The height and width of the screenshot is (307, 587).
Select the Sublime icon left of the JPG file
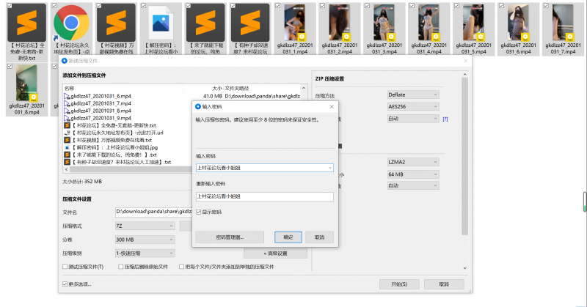coord(116,22)
